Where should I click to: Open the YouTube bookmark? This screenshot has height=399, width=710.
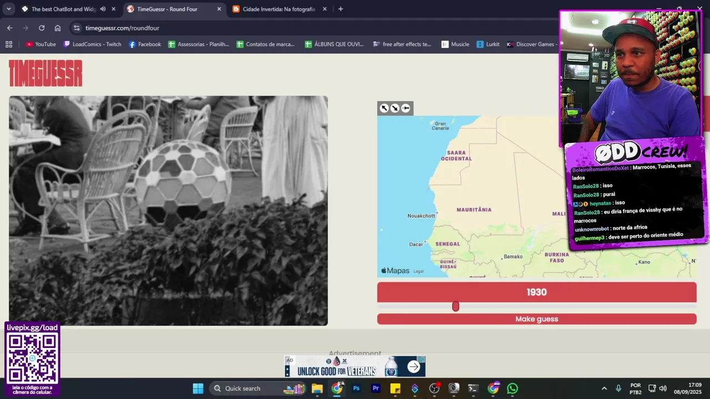[x=40, y=44]
